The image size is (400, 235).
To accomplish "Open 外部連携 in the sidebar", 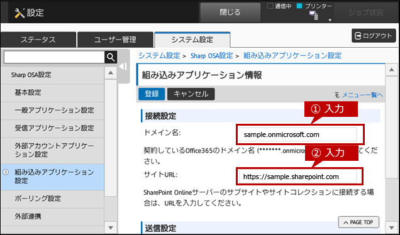I will [x=52, y=217].
